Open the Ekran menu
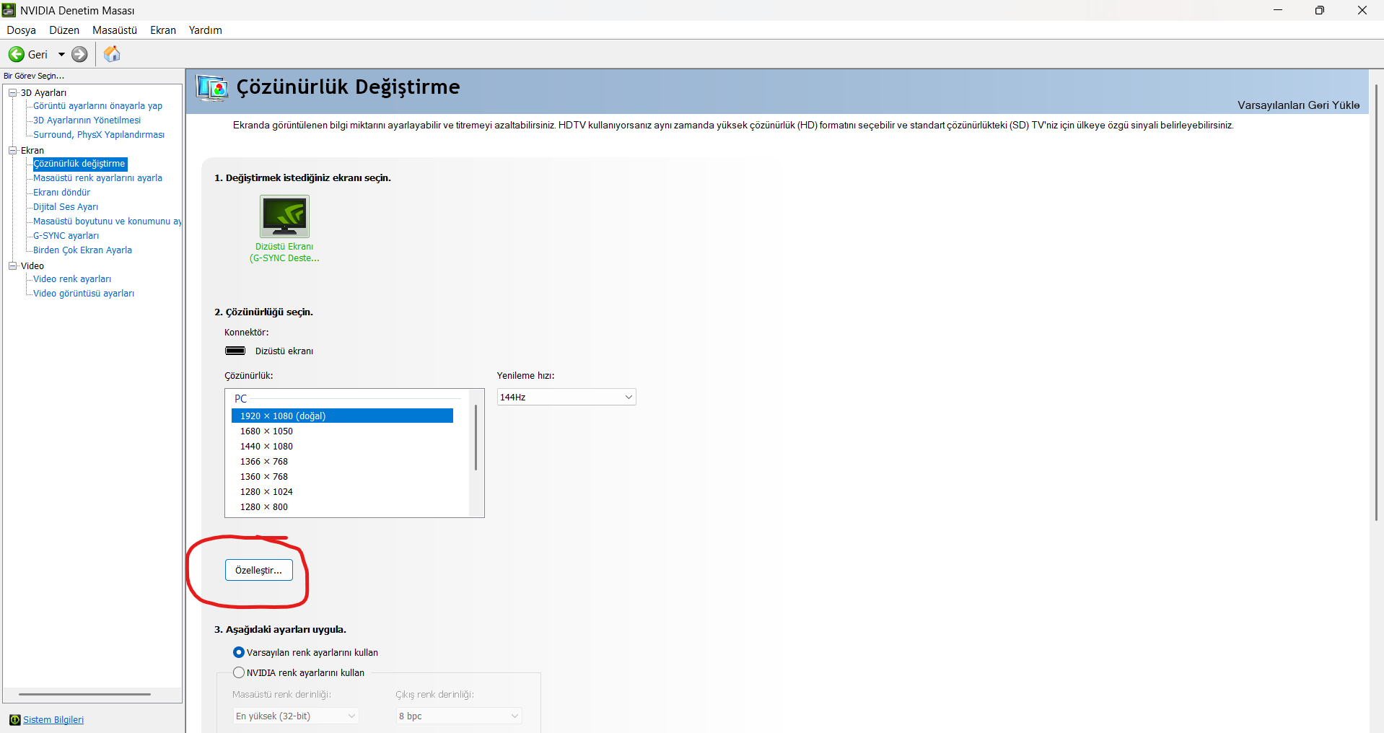This screenshot has width=1384, height=733. pos(163,30)
